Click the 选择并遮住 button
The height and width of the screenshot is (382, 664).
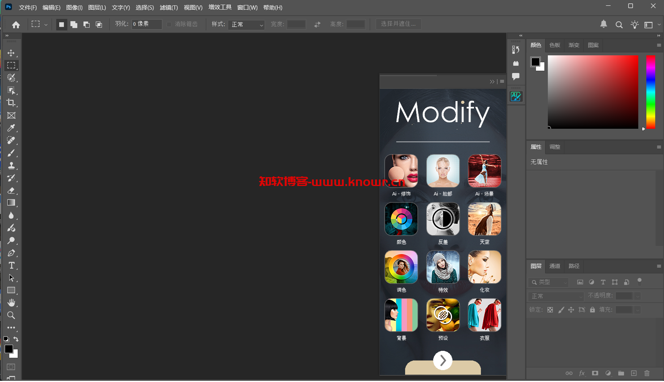(398, 24)
